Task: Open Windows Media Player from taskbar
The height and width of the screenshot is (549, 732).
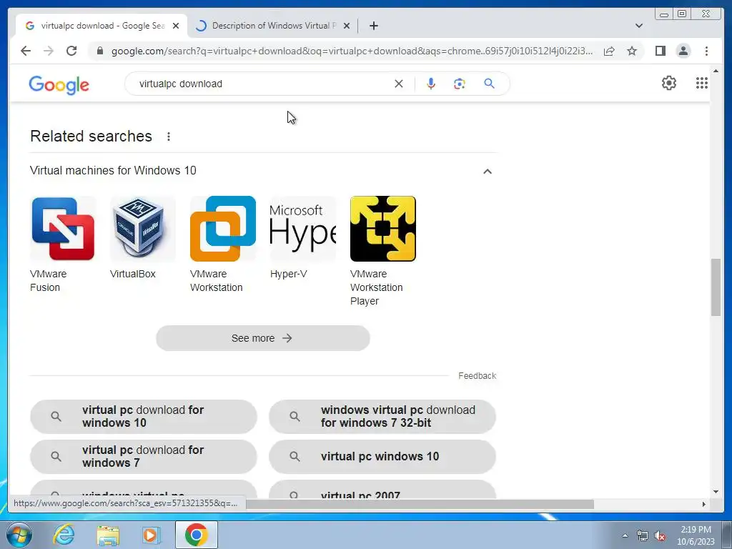Action: tap(151, 535)
